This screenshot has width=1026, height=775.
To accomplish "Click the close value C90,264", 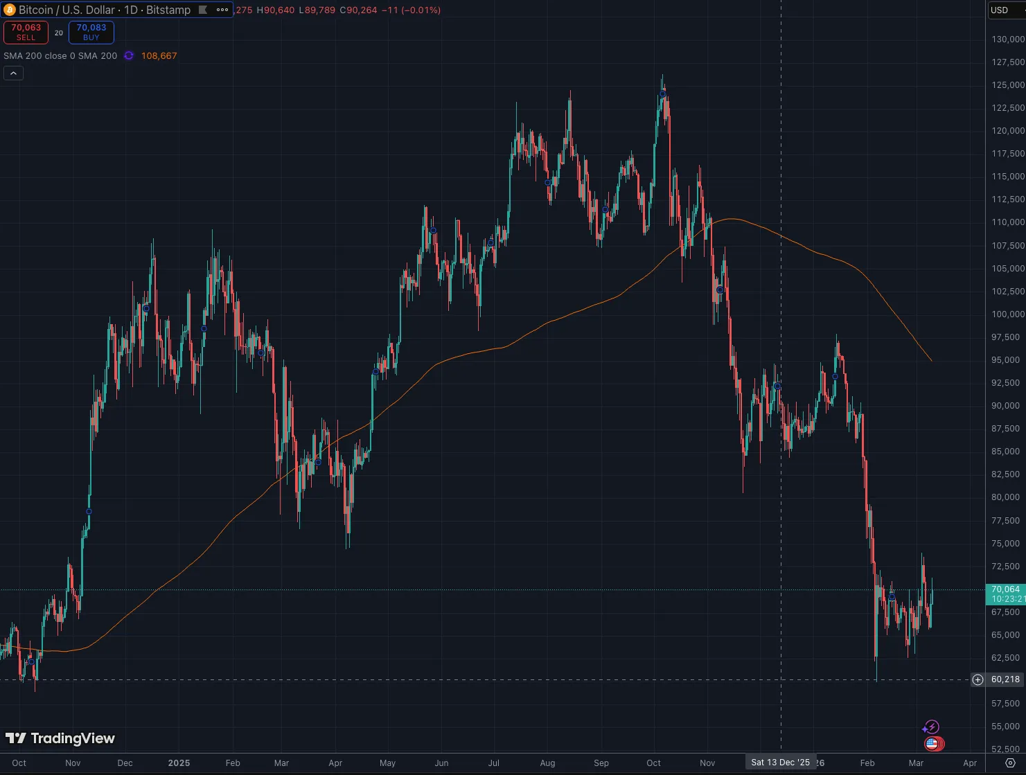I will 358,10.
